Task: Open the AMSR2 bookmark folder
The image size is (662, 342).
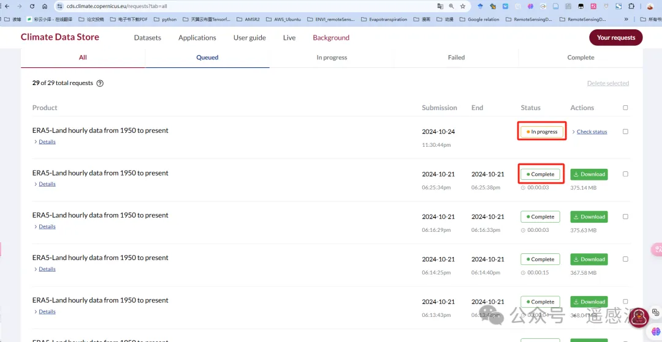Action: point(248,20)
